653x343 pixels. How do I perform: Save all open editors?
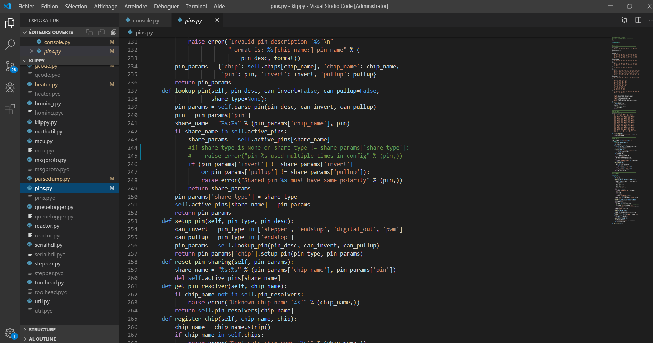point(101,32)
